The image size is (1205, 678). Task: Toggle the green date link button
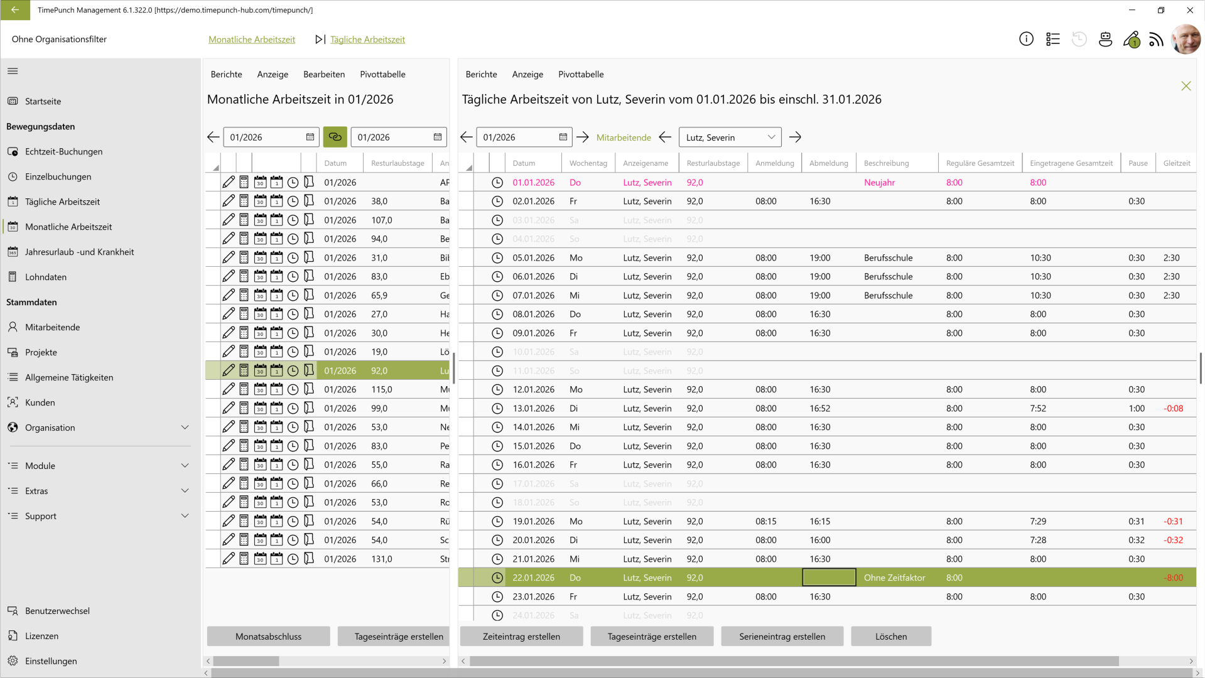click(335, 137)
